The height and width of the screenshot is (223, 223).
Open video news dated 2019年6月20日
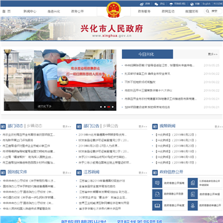pos(175,146)
